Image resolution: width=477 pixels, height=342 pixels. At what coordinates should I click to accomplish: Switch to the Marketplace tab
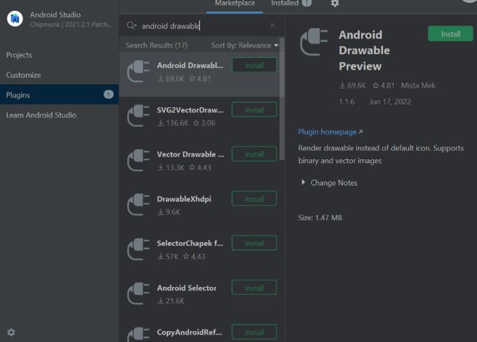[235, 4]
